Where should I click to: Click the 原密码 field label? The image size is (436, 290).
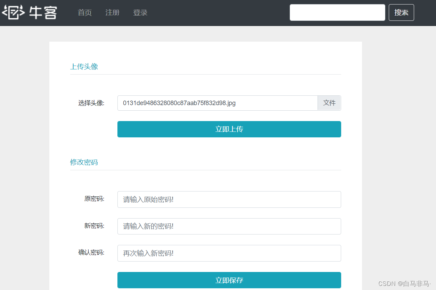coord(94,199)
